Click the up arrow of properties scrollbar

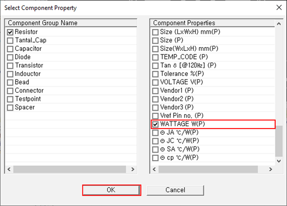pos(279,24)
